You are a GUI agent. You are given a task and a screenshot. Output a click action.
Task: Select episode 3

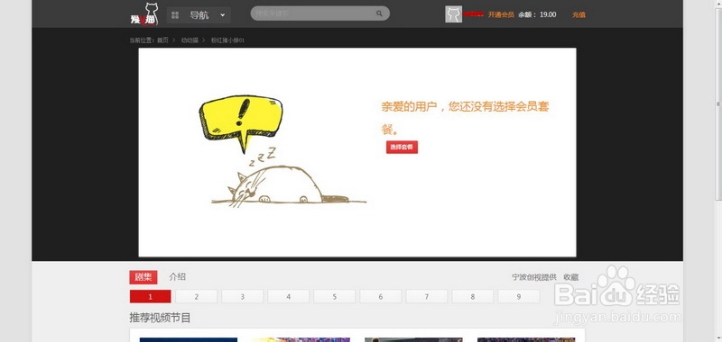[x=242, y=297]
